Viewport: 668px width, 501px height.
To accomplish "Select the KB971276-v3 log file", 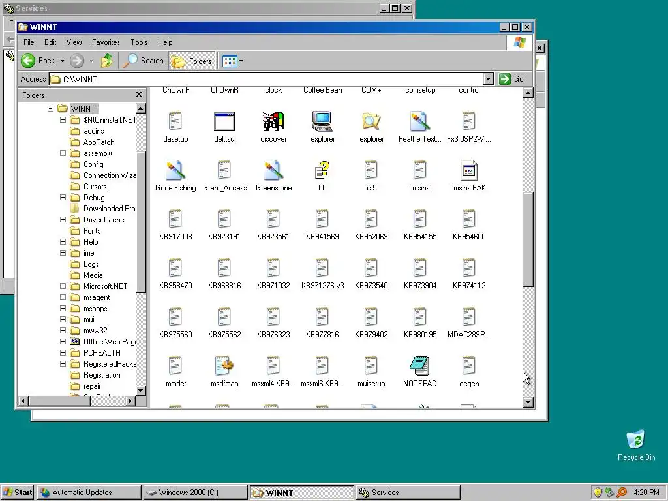I will coord(322,274).
